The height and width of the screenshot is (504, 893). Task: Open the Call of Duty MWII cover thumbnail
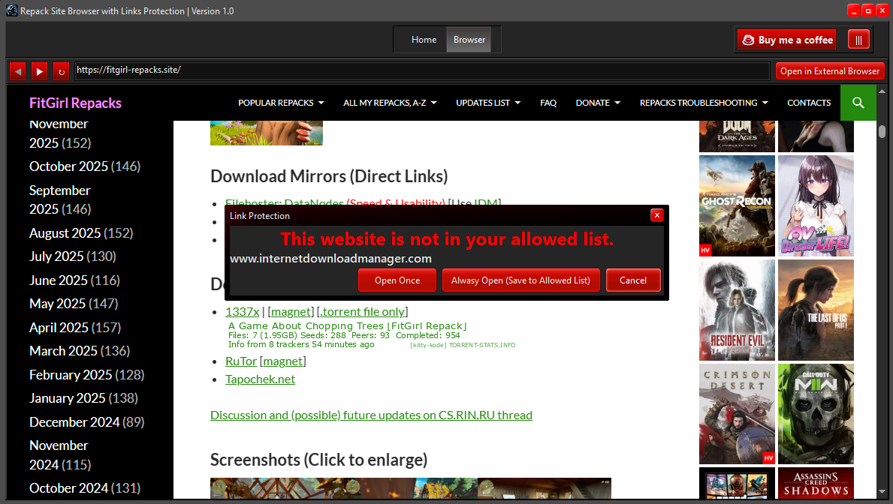(x=816, y=414)
